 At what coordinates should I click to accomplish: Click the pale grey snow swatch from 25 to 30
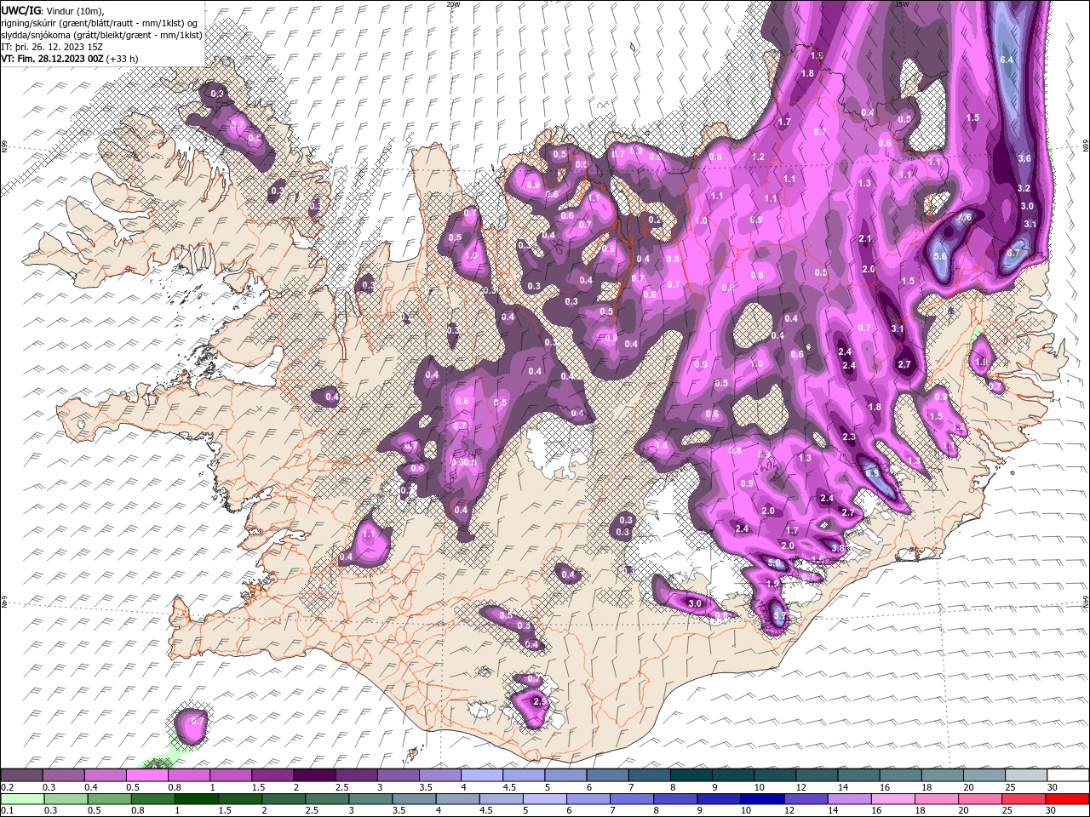pyautogui.click(x=1026, y=775)
